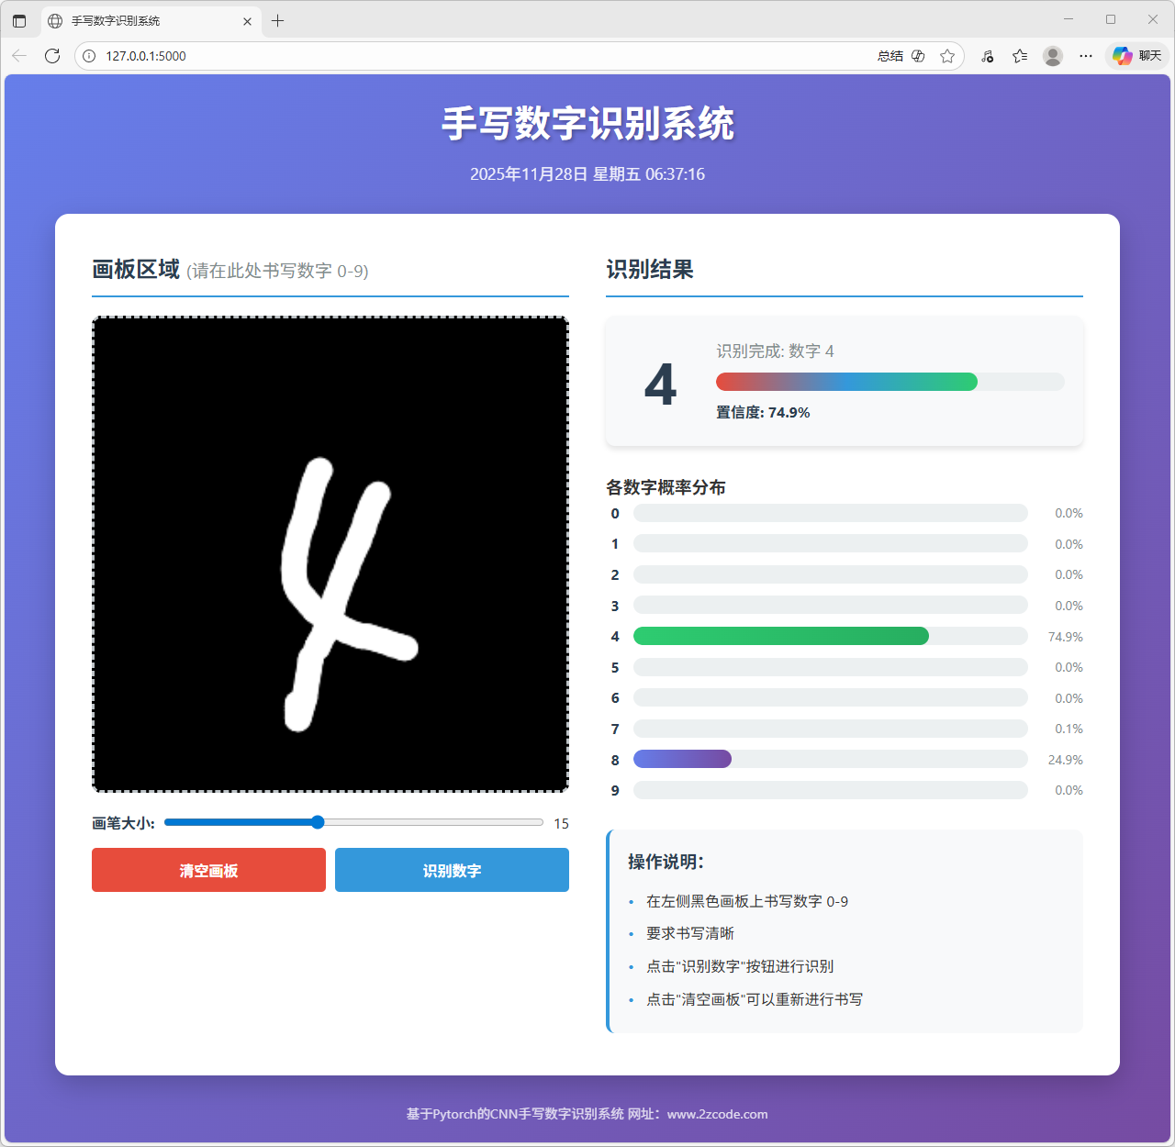This screenshot has height=1147, width=1175.
Task: Click the address bar showing 127.0.0.1:5000
Action: click(459, 56)
